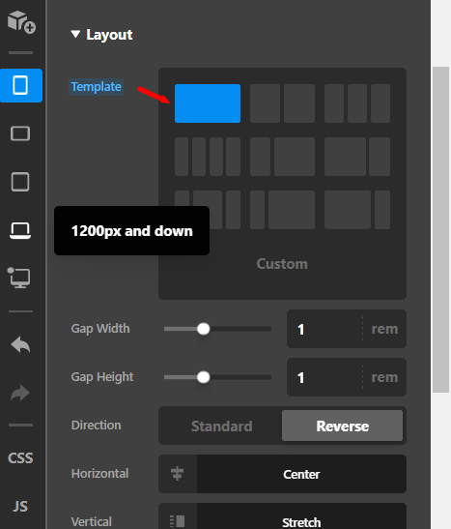Open the JS editor in sidebar
The image size is (451, 529).
tap(20, 507)
